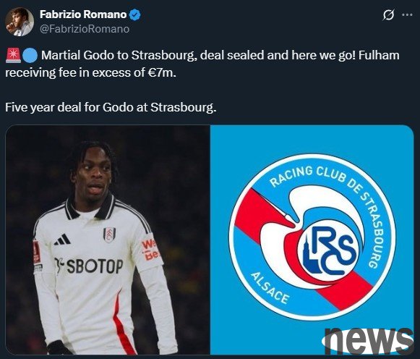Viewport: 420px width, 359px height.
Task: Click the blue verified badge
Action: pyautogui.click(x=135, y=14)
